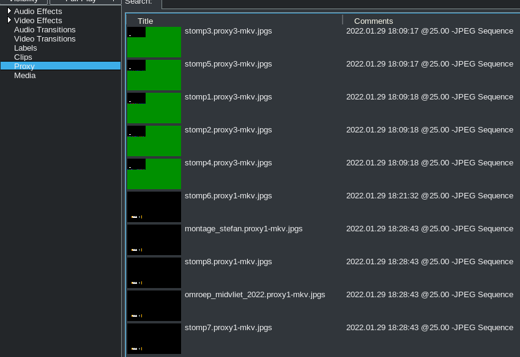Select the stomp6.proxy1-mkv.jpgs black thumbnail
The height and width of the screenshot is (357, 520).
154,207
